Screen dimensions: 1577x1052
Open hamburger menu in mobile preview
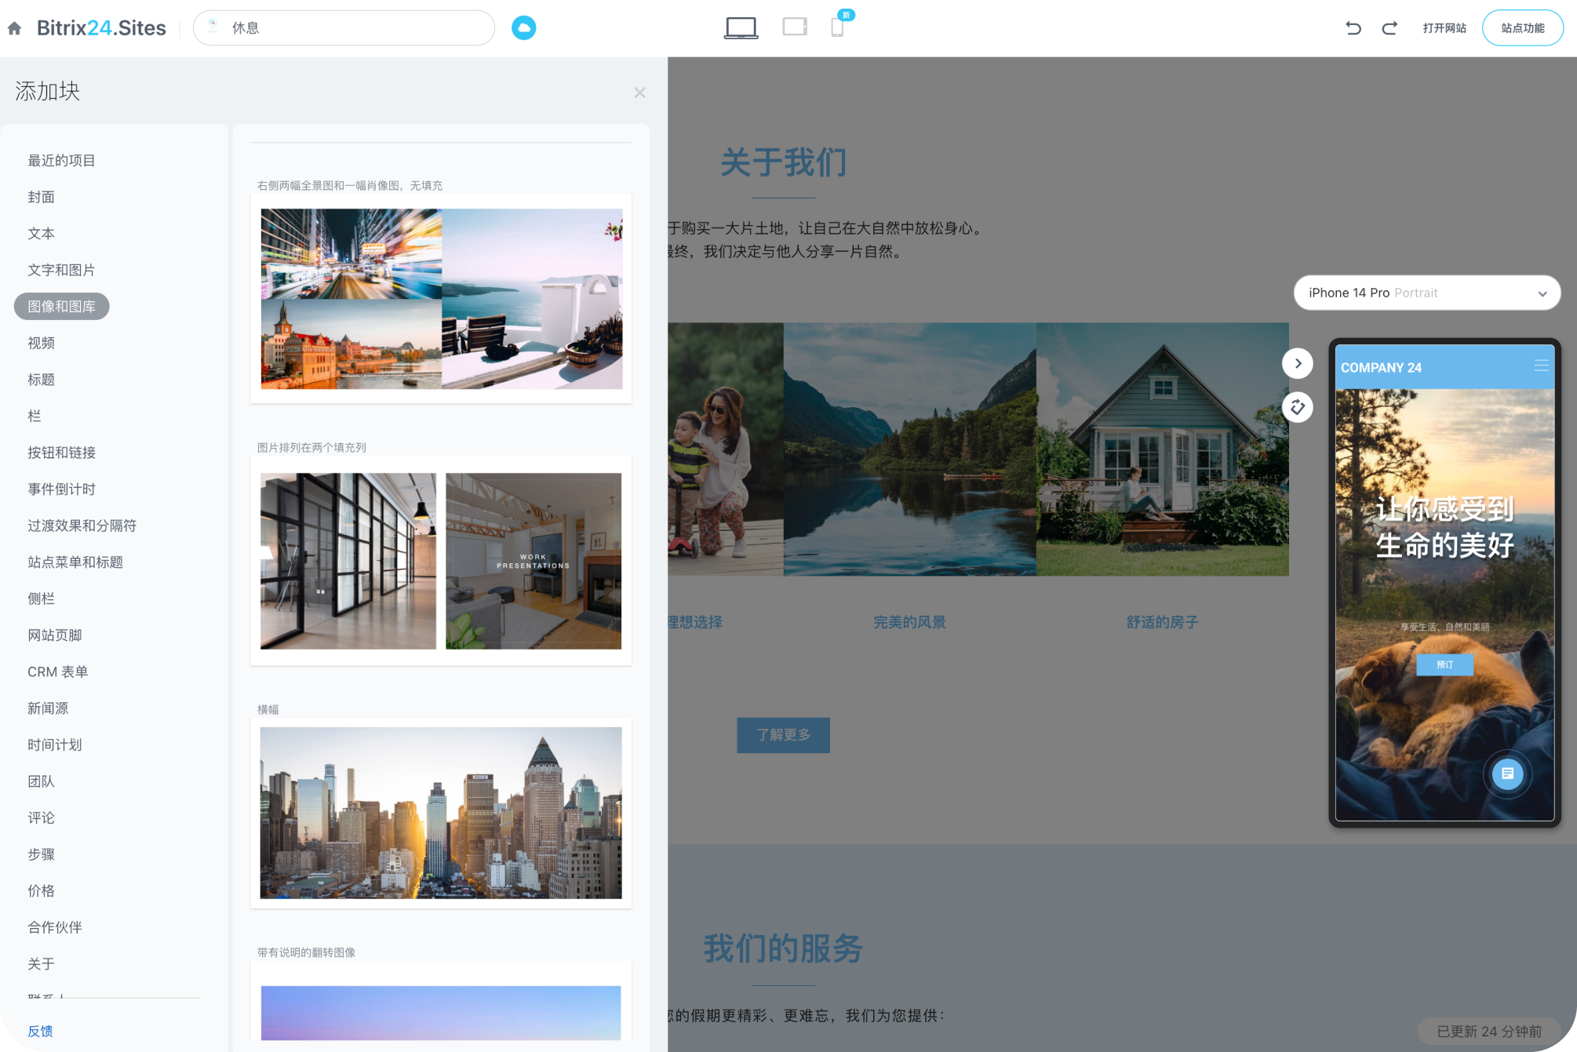1540,366
